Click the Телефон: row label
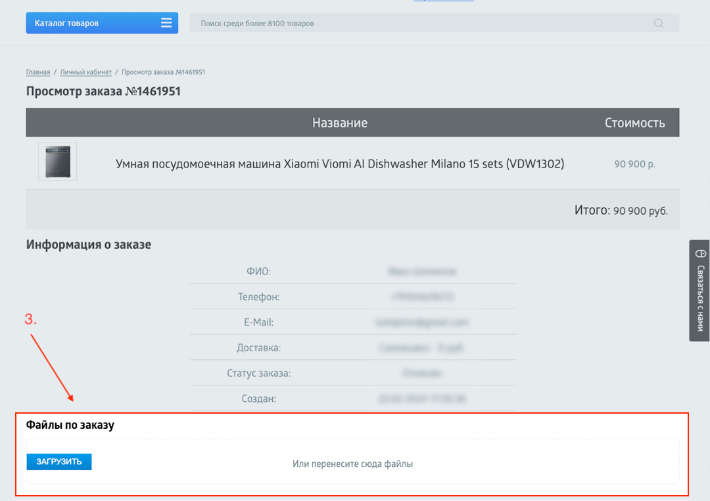This screenshot has height=501, width=710. (258, 297)
